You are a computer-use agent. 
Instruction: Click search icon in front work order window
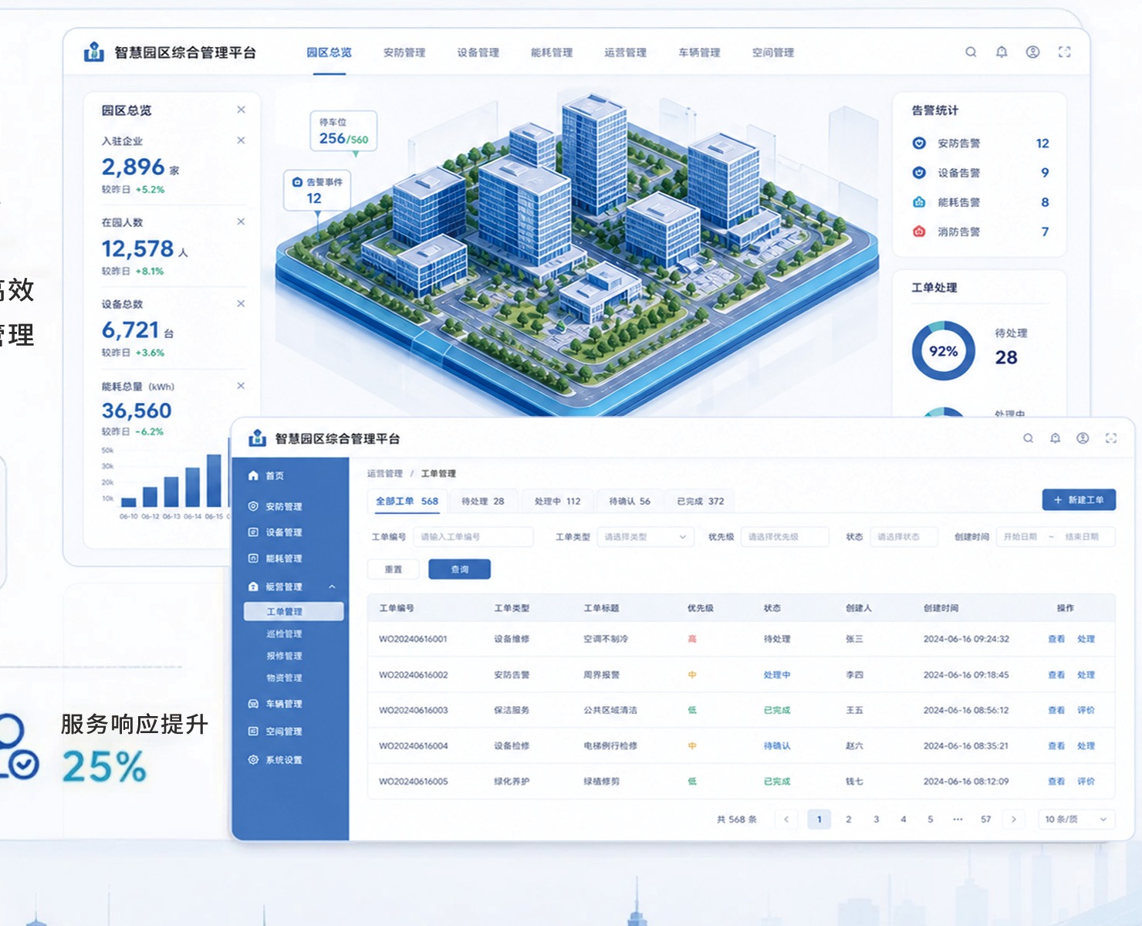point(1028,438)
